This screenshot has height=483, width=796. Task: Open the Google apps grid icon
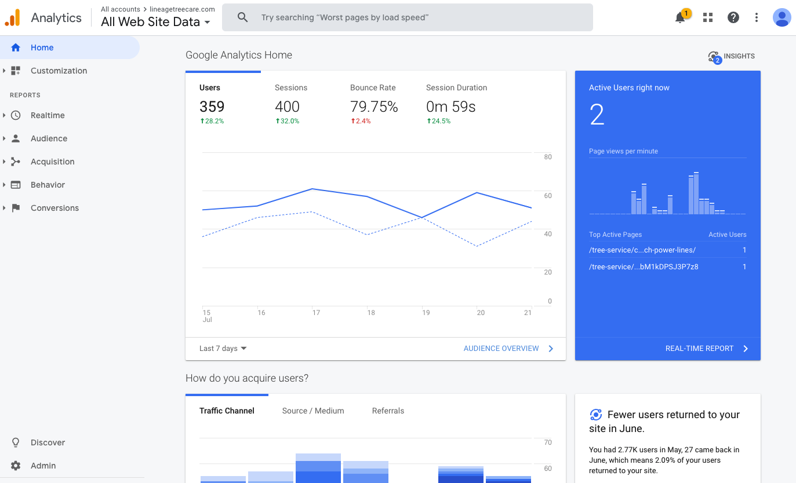(708, 17)
